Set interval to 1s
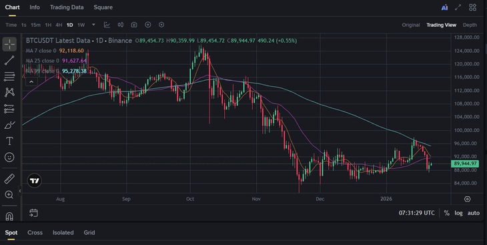Viewport: 487px width, 245px height. [23, 25]
